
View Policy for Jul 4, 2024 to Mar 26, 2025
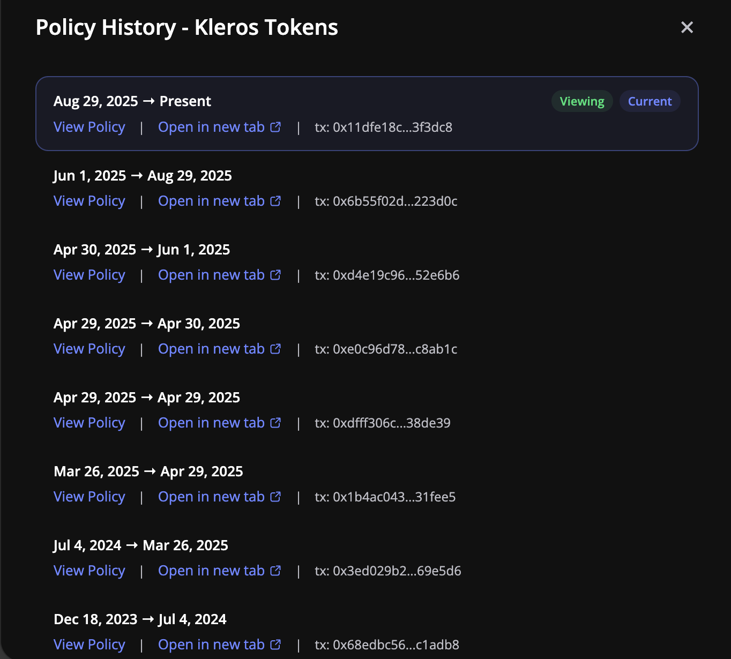[89, 571]
